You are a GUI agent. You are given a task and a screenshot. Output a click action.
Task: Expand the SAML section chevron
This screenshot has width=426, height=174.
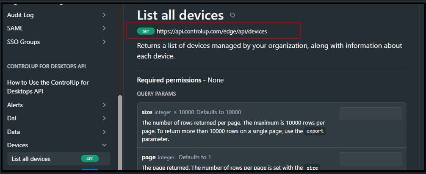[104, 28]
